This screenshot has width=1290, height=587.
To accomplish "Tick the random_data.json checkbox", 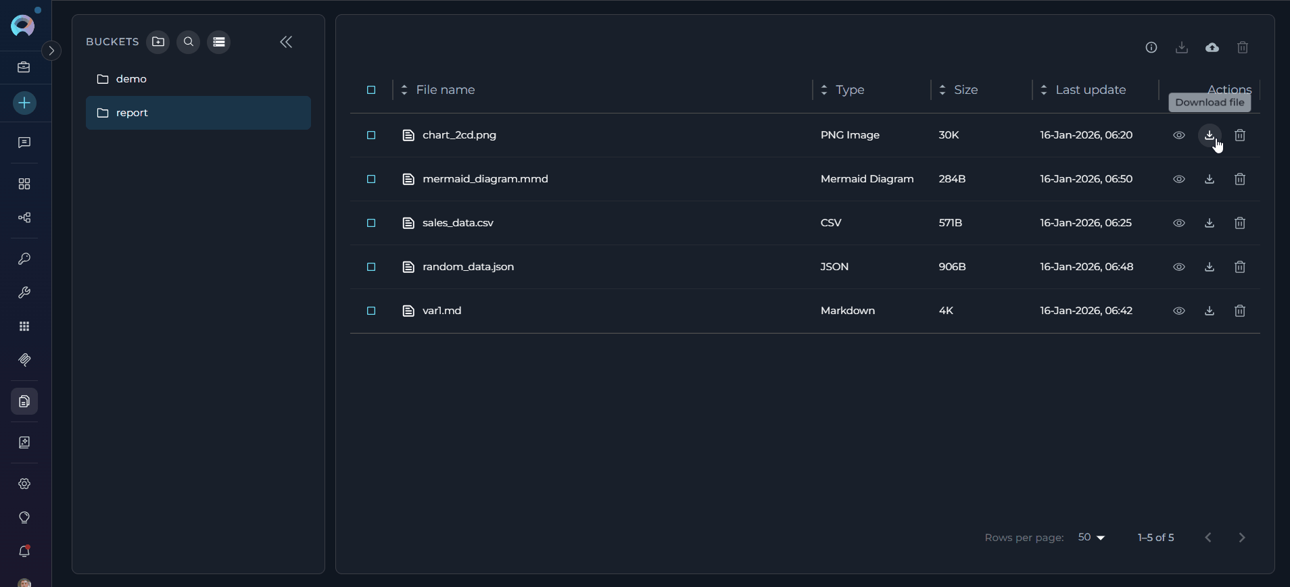I will click(x=371, y=267).
